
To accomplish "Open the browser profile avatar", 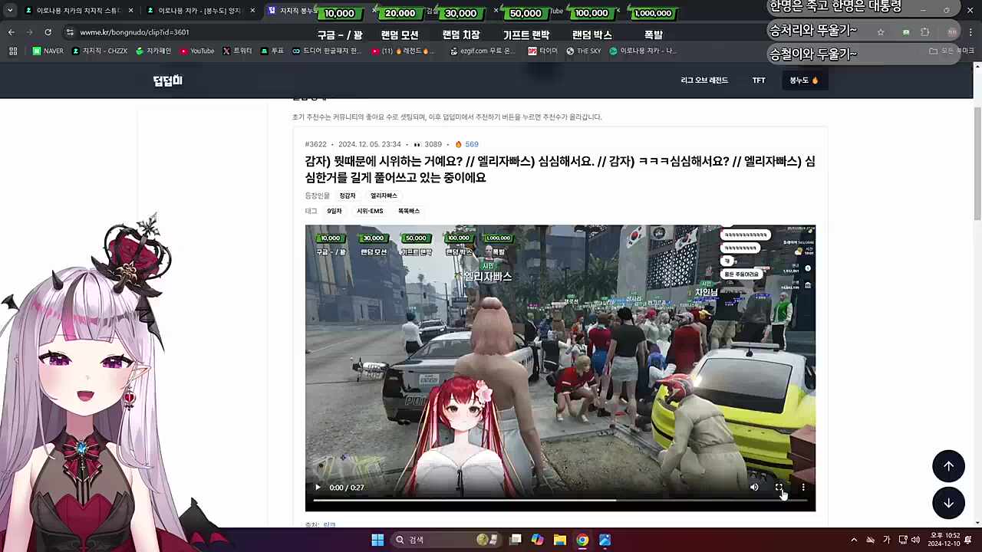I will pyautogui.click(x=952, y=32).
